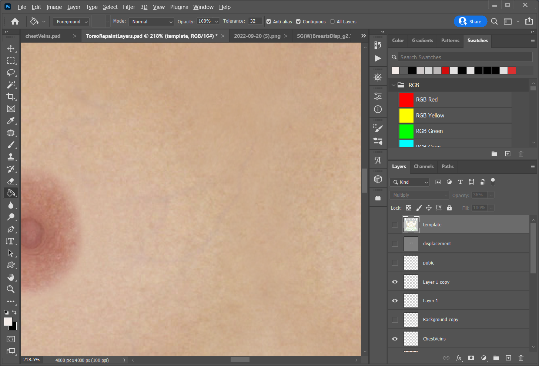Viewport: 539px width, 366px height.
Task: Collapse the RGB swatch group
Action: pos(394,85)
